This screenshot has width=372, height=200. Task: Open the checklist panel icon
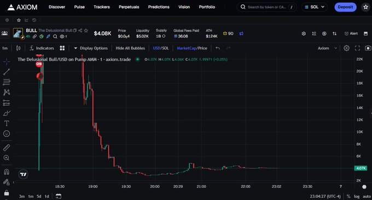(314, 33)
